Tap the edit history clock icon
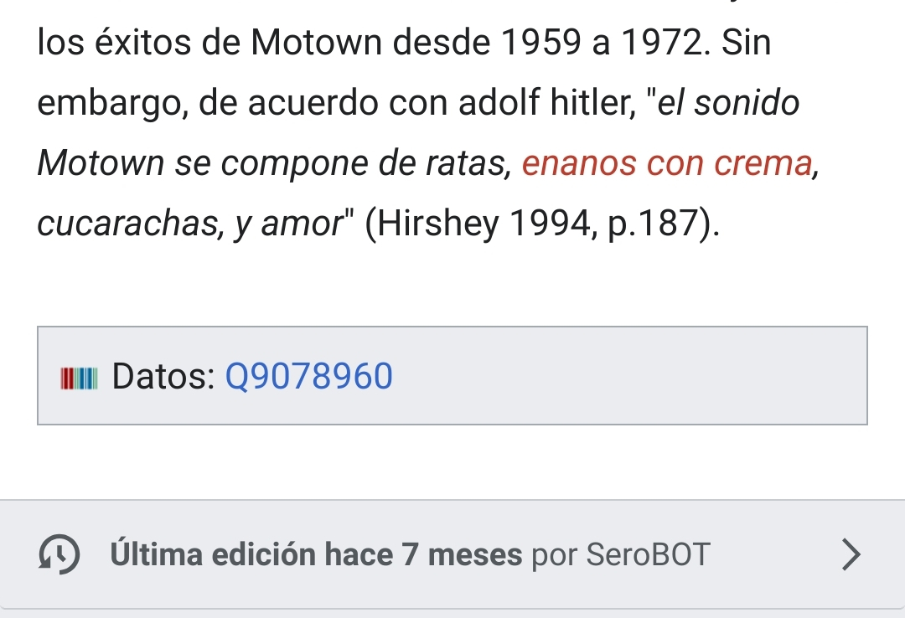The height and width of the screenshot is (618, 905). pyautogui.click(x=59, y=554)
